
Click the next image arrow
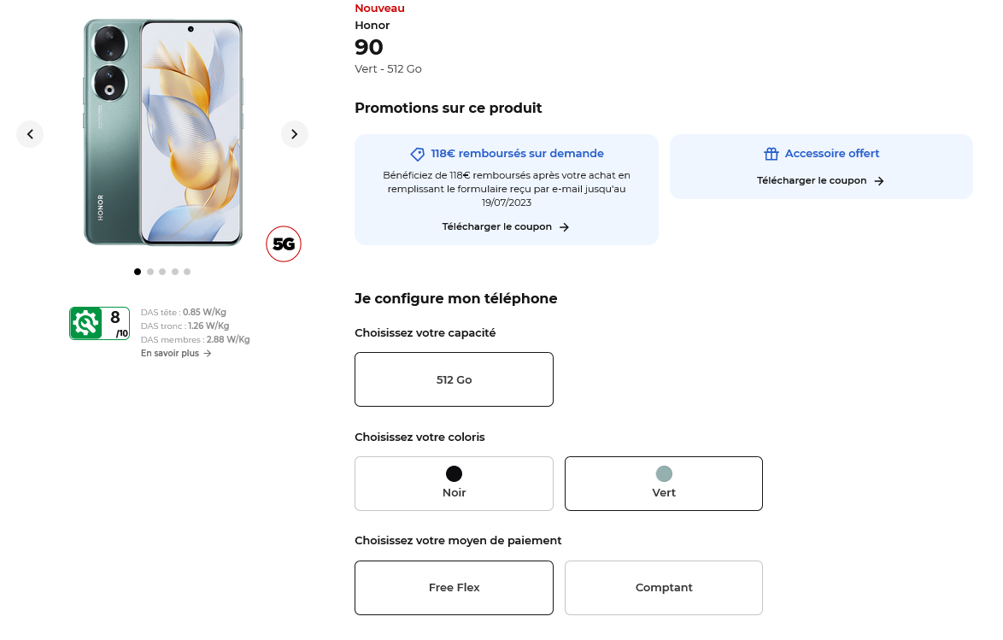click(295, 134)
